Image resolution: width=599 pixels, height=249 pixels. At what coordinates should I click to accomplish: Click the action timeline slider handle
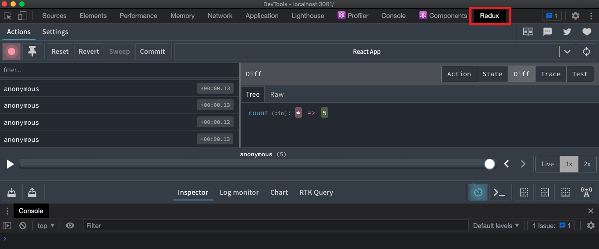489,164
